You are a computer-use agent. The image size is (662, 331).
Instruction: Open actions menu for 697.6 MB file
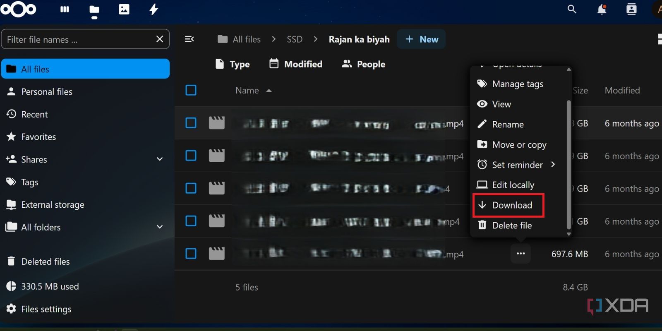tap(521, 254)
